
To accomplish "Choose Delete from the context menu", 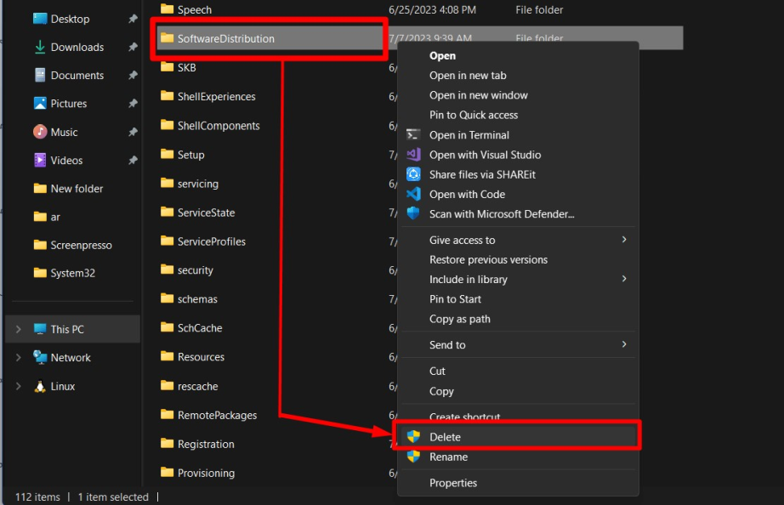I will click(x=445, y=437).
